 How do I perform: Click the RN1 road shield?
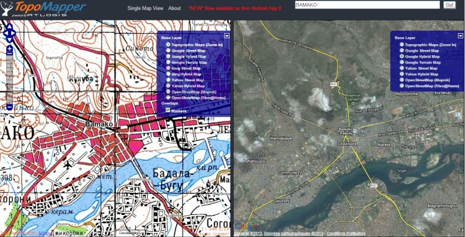click(x=334, y=84)
